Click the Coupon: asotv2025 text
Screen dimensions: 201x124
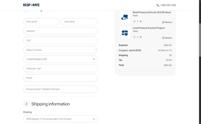[130, 50]
